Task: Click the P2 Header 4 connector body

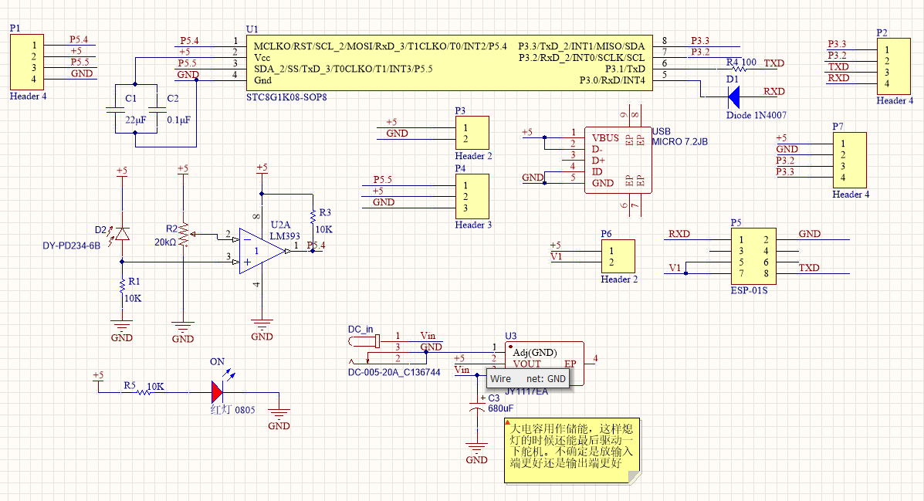Action: [x=893, y=66]
